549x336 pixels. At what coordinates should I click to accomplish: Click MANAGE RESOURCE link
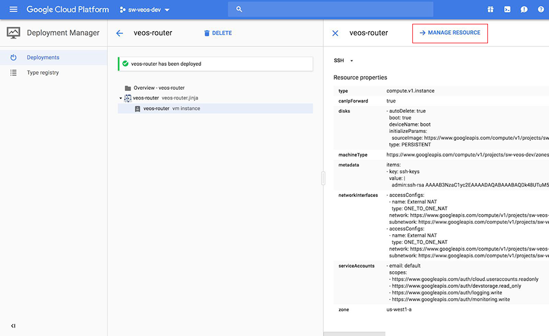pos(450,33)
